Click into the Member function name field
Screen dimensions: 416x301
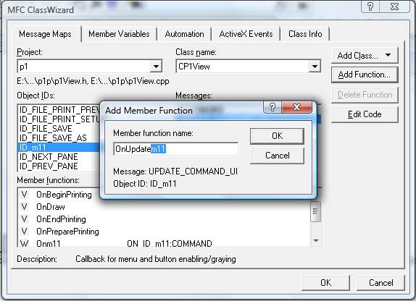[x=175, y=149]
